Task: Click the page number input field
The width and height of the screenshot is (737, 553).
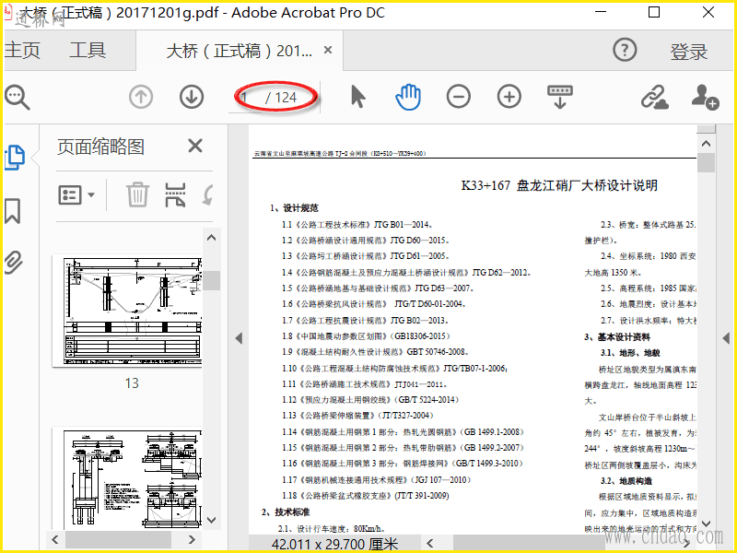Action: tap(246, 98)
